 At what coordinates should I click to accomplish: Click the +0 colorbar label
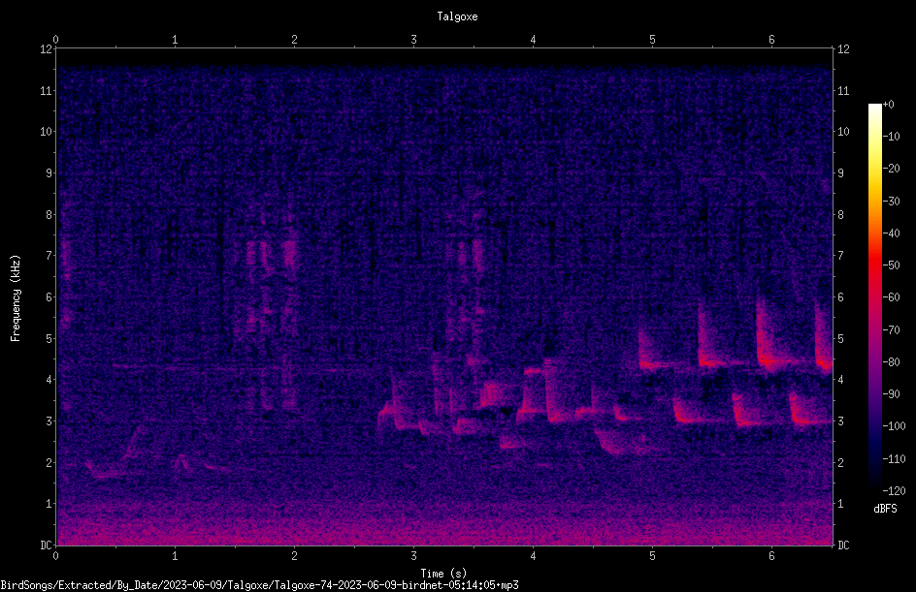click(889, 105)
